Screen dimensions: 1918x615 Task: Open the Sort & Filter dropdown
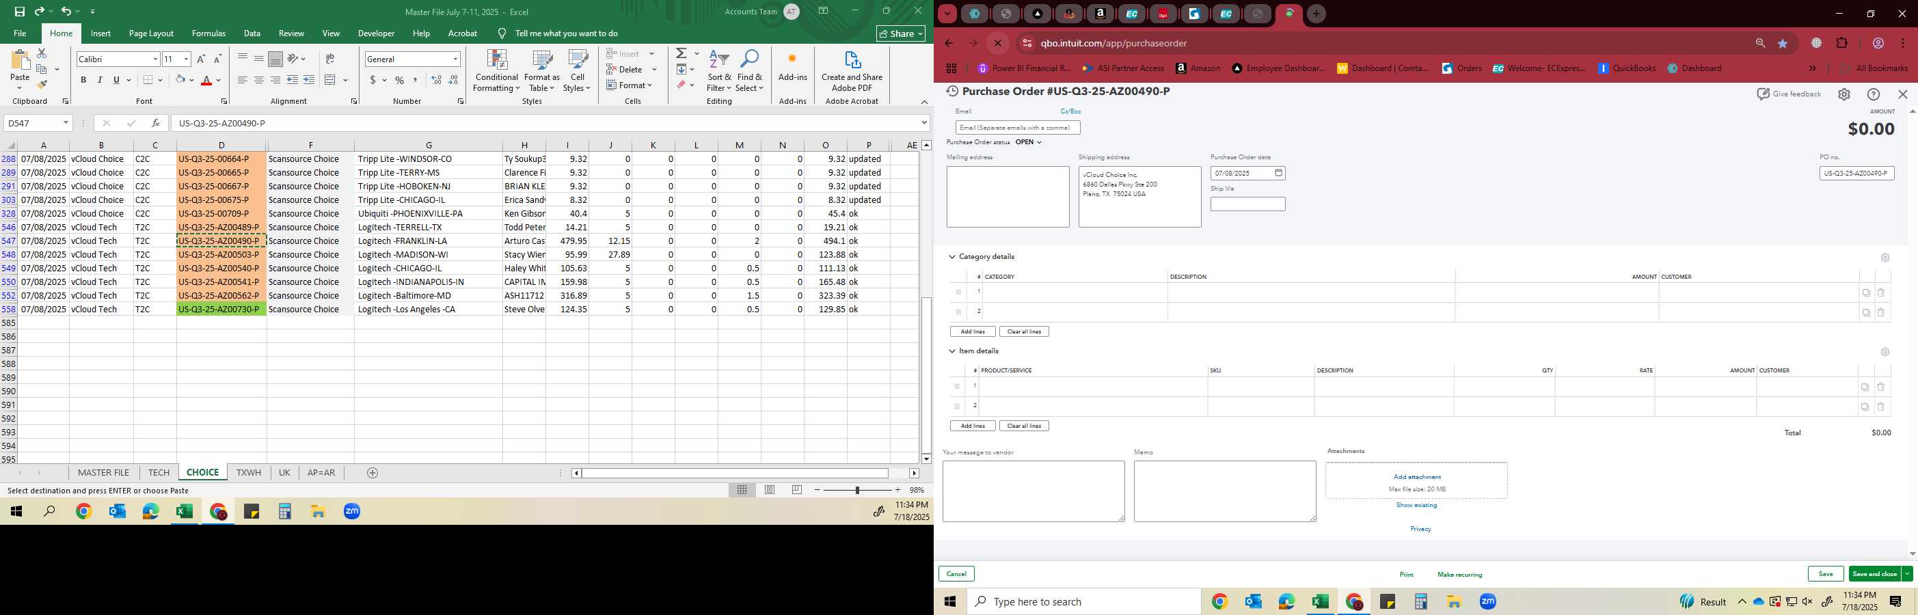tap(719, 71)
